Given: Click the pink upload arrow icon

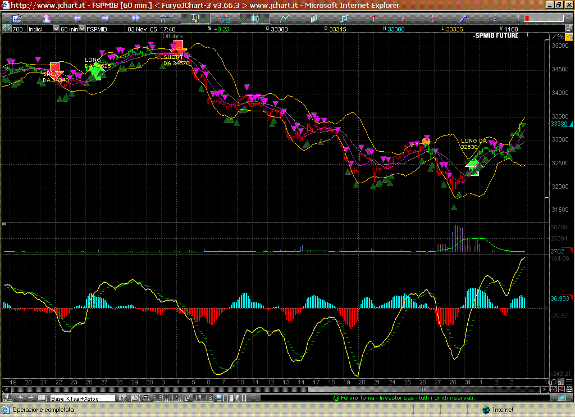Looking at the screenshot, I should 47,18.
